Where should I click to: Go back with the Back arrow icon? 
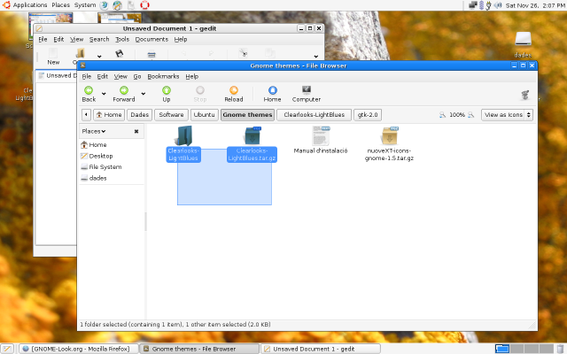pyautogui.click(x=89, y=90)
